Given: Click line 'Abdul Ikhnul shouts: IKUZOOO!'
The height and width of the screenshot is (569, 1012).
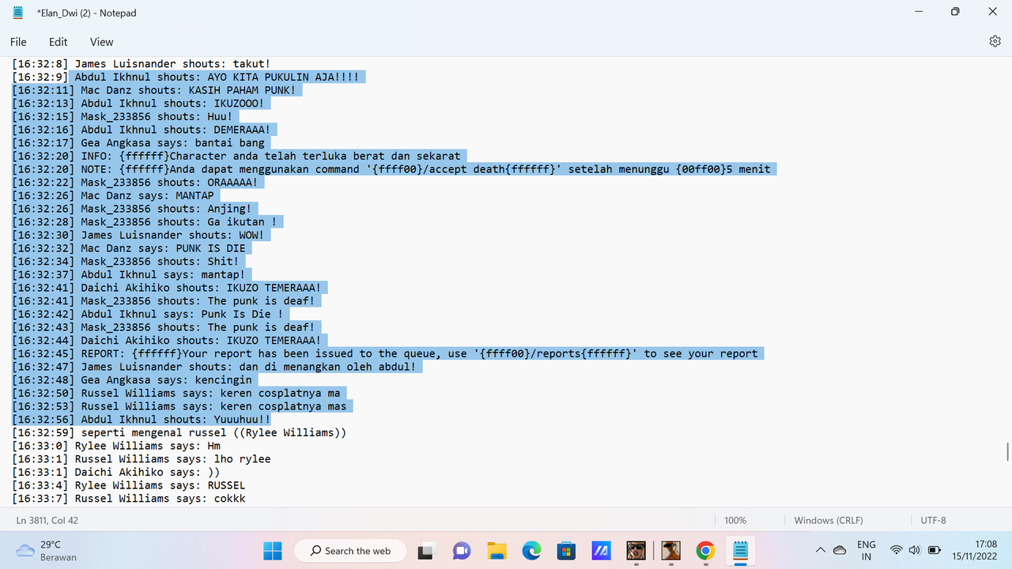Looking at the screenshot, I should click(x=138, y=103).
